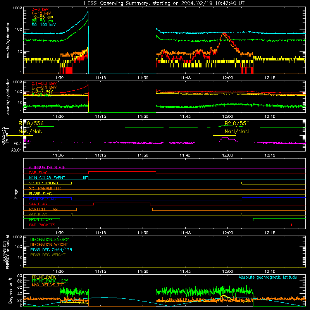Click the A0.1 tick label on GOES axis
Screen dimensions: 310x310
click(x=18, y=144)
